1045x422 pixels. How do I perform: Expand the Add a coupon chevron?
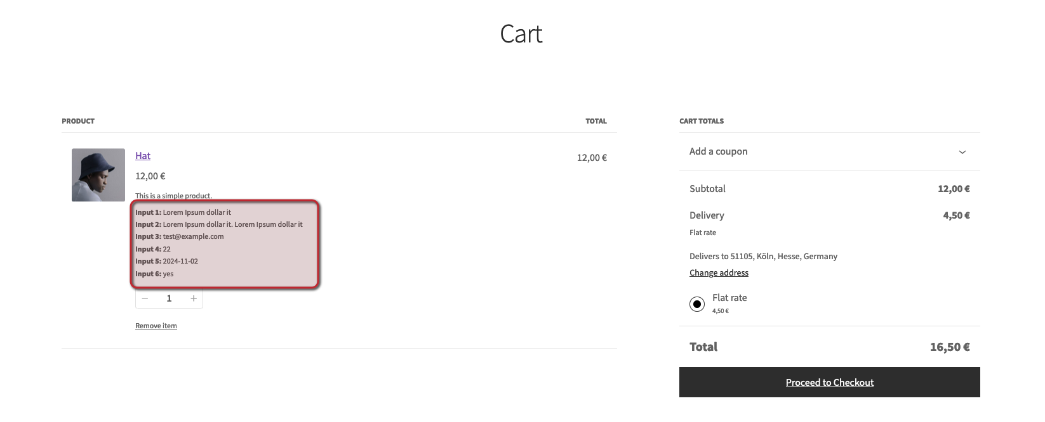962,152
